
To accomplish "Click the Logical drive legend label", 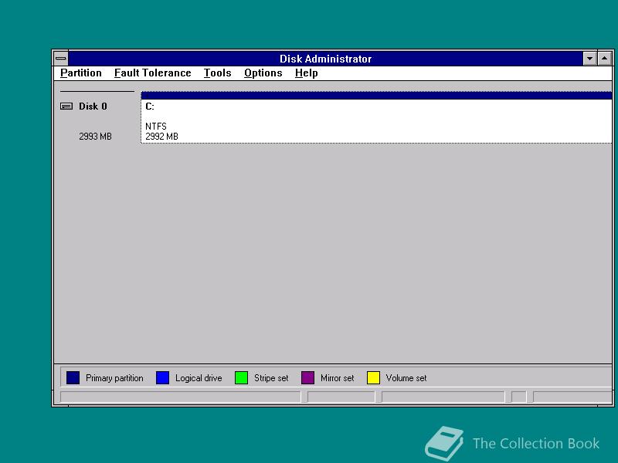I will click(199, 378).
